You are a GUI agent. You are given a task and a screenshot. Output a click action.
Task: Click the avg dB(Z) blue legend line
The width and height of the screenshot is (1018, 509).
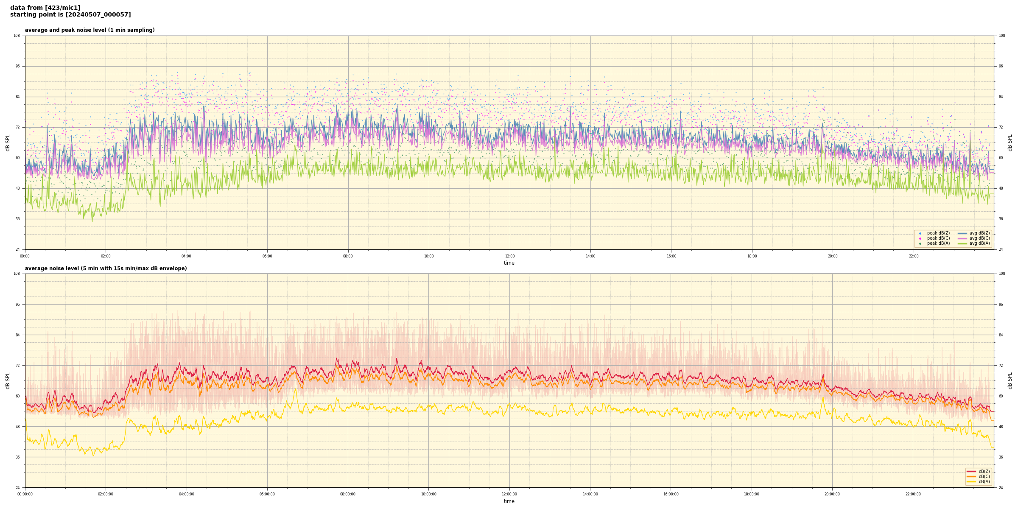962,233
